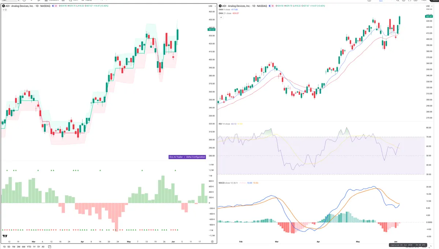439x249 pixels.
Task: Click the TradingView logo in left chart
Action: click(5, 236)
